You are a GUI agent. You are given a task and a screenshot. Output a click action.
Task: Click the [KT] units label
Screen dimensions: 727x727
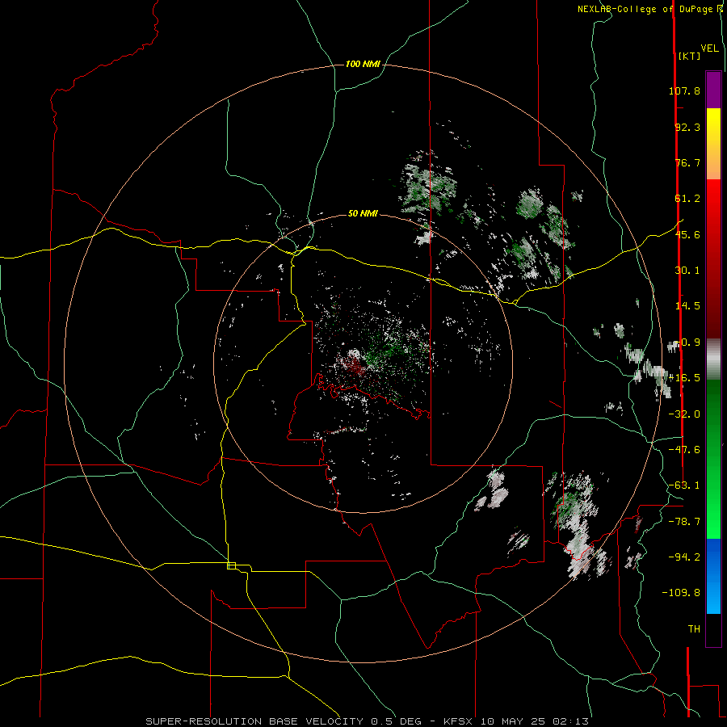tap(690, 56)
